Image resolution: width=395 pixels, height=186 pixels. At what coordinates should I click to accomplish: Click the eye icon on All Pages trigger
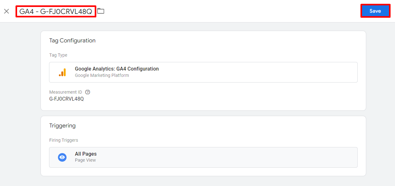click(62, 157)
